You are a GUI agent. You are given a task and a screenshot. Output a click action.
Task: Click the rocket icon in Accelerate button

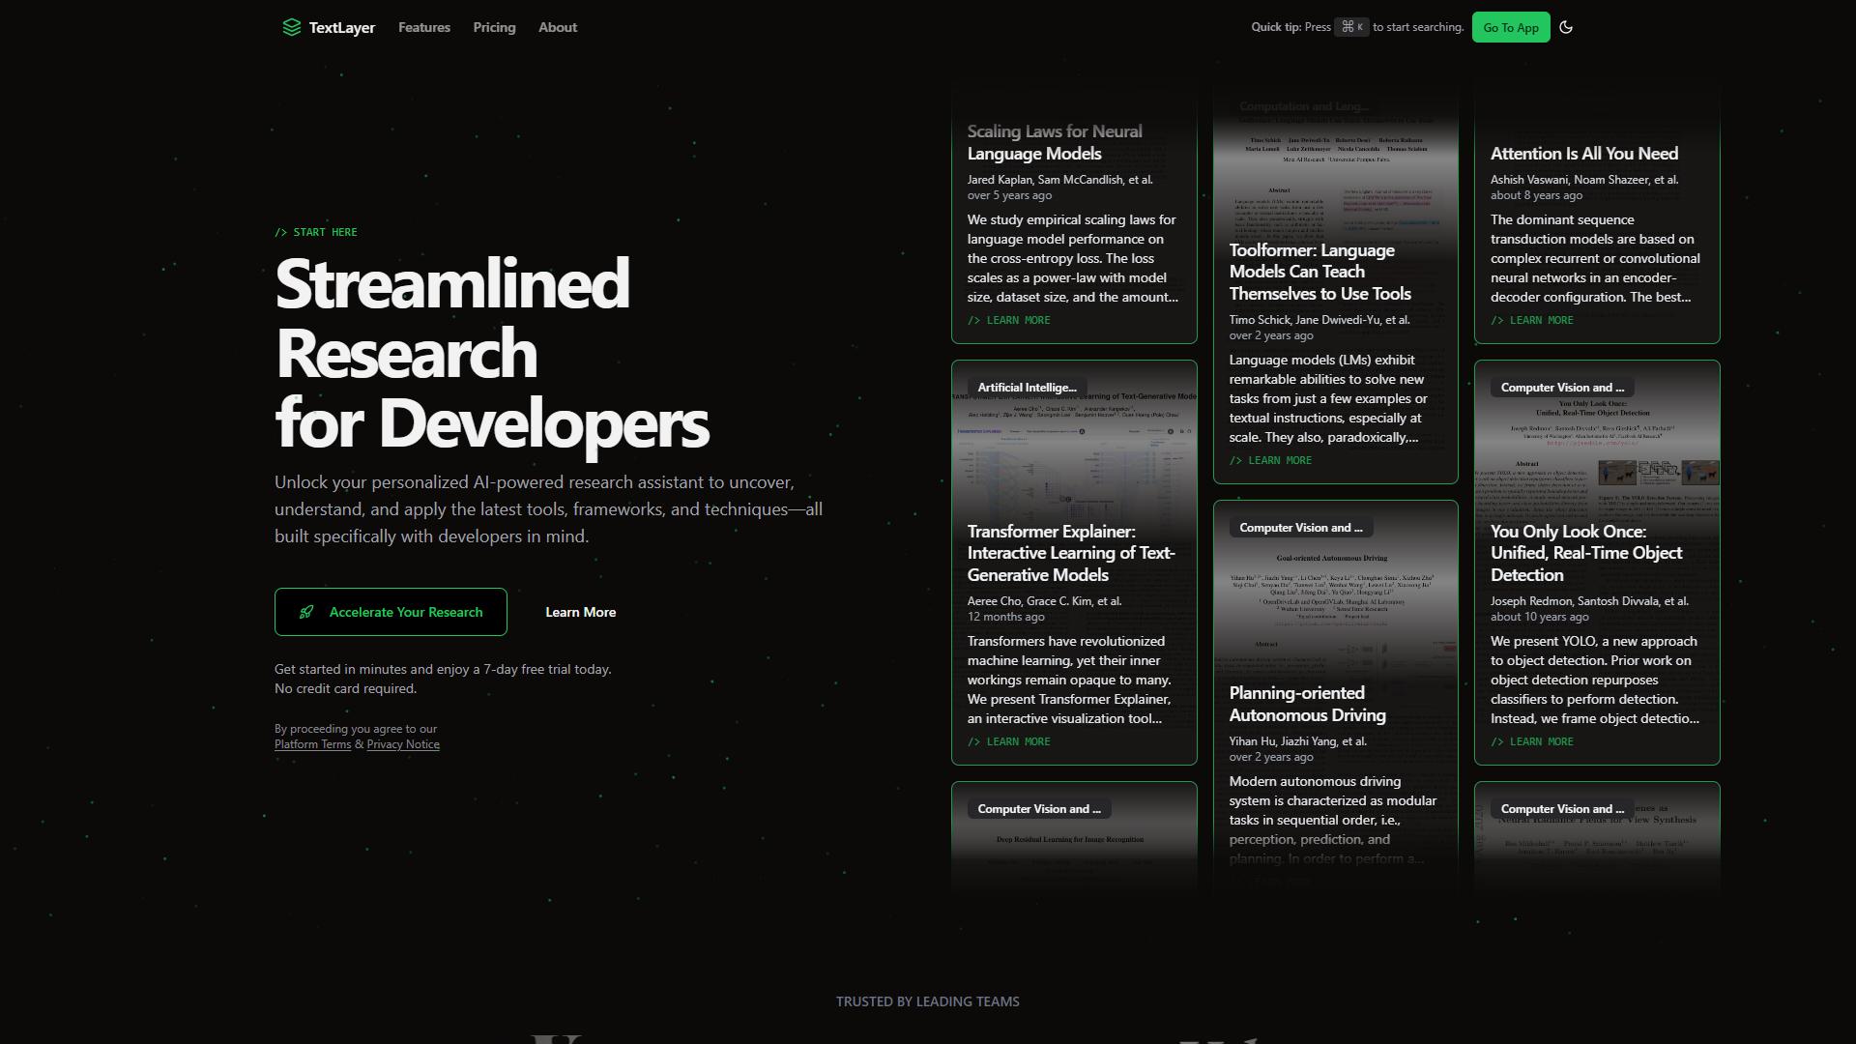coord(306,612)
